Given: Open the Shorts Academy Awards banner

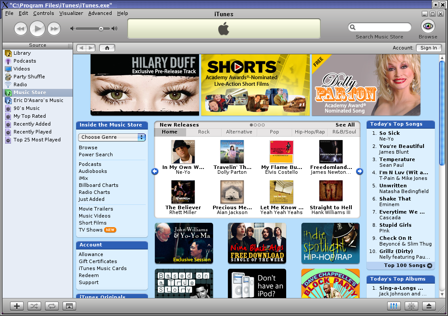Looking at the screenshot, I should [x=255, y=85].
